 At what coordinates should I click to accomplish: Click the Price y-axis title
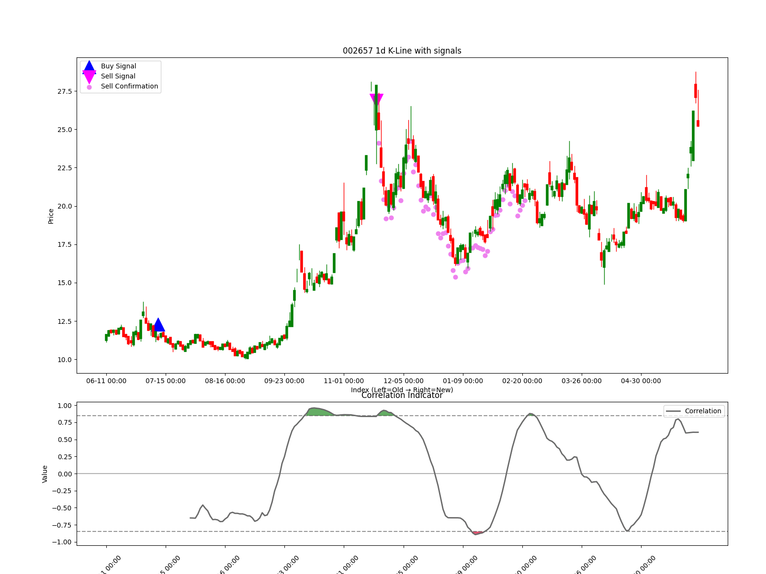point(51,216)
